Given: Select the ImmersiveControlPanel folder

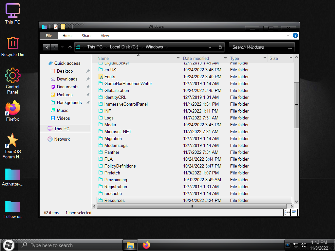Looking at the screenshot, I should coord(126,104).
